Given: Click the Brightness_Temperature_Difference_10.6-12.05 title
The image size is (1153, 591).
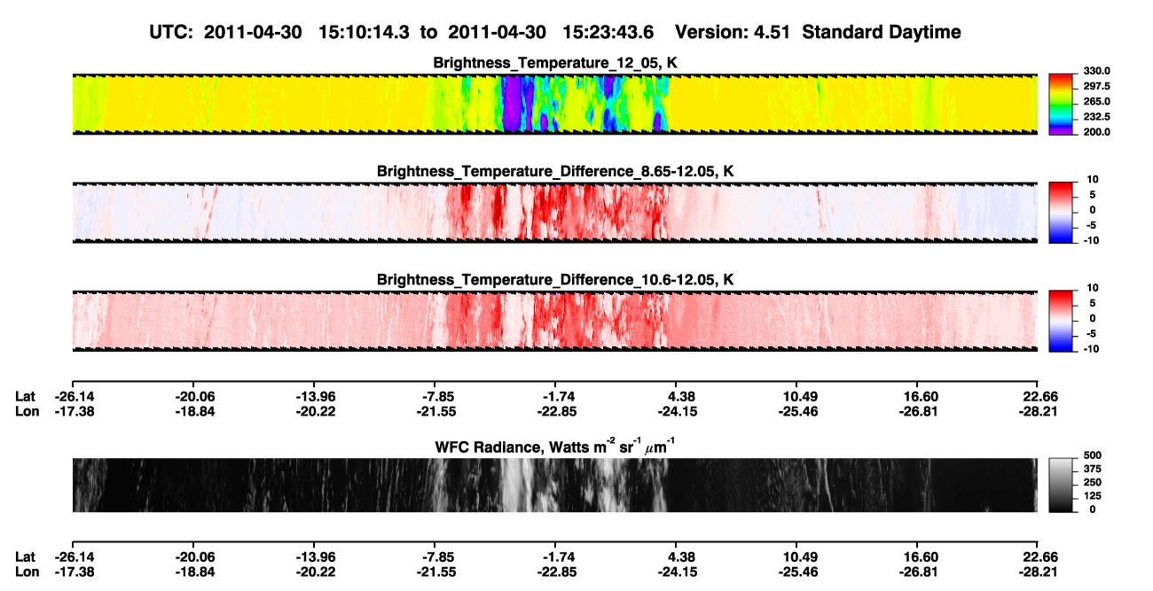Looking at the screenshot, I should pos(555,280).
